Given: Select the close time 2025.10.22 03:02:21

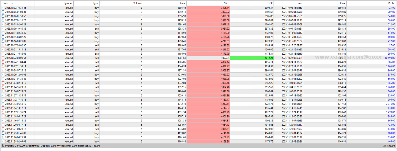Looking at the screenshot, I should pyautogui.click(x=292, y=58).
